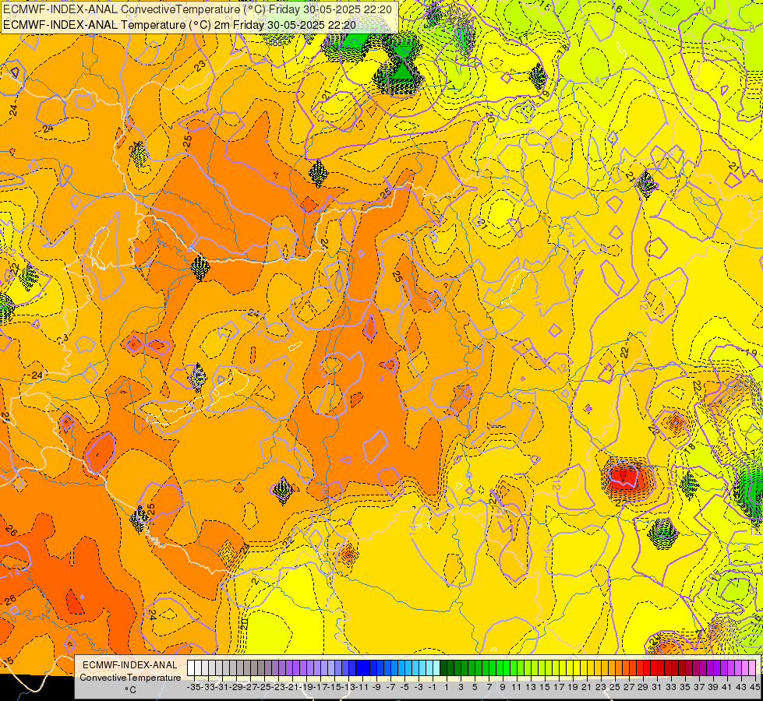Click the -11 tick label on the legend
This screenshot has width=763, height=701.
[x=362, y=687]
